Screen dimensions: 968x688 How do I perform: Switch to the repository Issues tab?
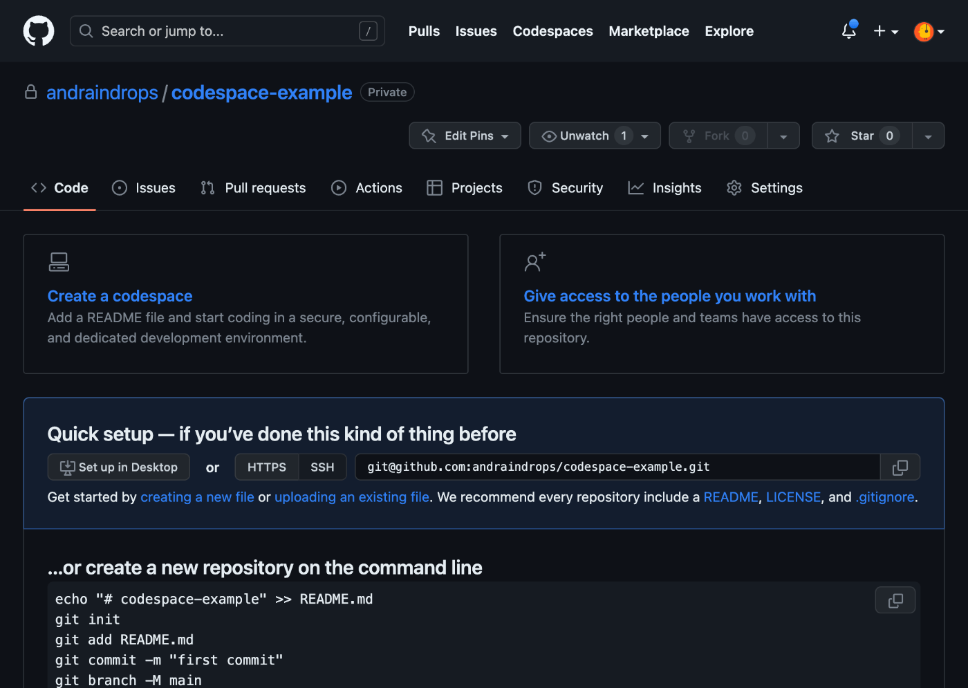(144, 188)
